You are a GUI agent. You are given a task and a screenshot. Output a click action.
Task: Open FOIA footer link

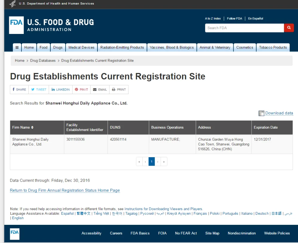coord(162,233)
